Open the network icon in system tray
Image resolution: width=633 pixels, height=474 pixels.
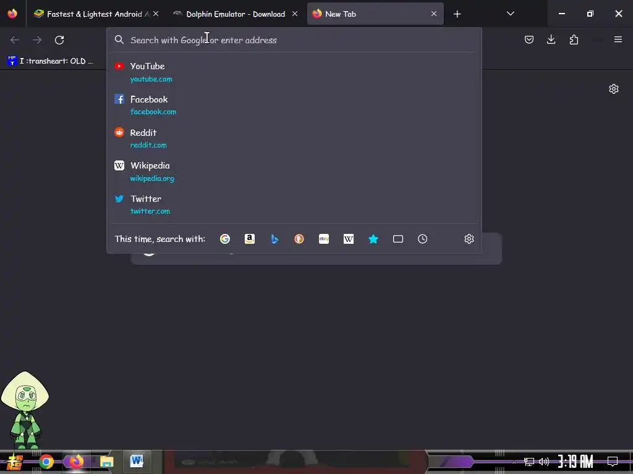(529, 462)
